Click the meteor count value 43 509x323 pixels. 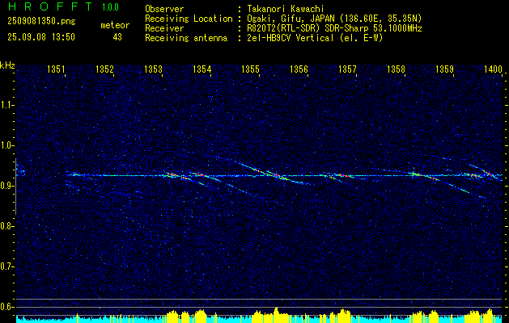[117, 37]
